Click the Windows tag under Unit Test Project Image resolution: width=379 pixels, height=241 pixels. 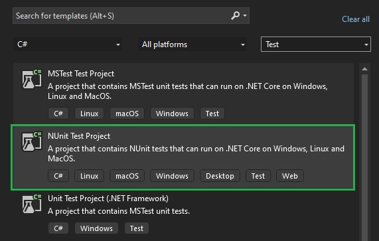[96, 228]
